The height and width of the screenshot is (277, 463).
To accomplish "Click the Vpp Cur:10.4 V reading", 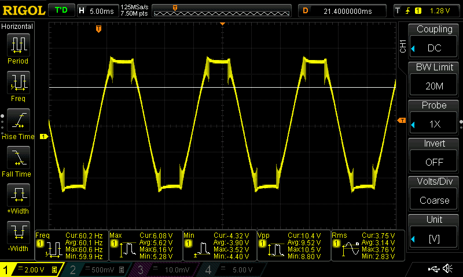I will [304, 236].
